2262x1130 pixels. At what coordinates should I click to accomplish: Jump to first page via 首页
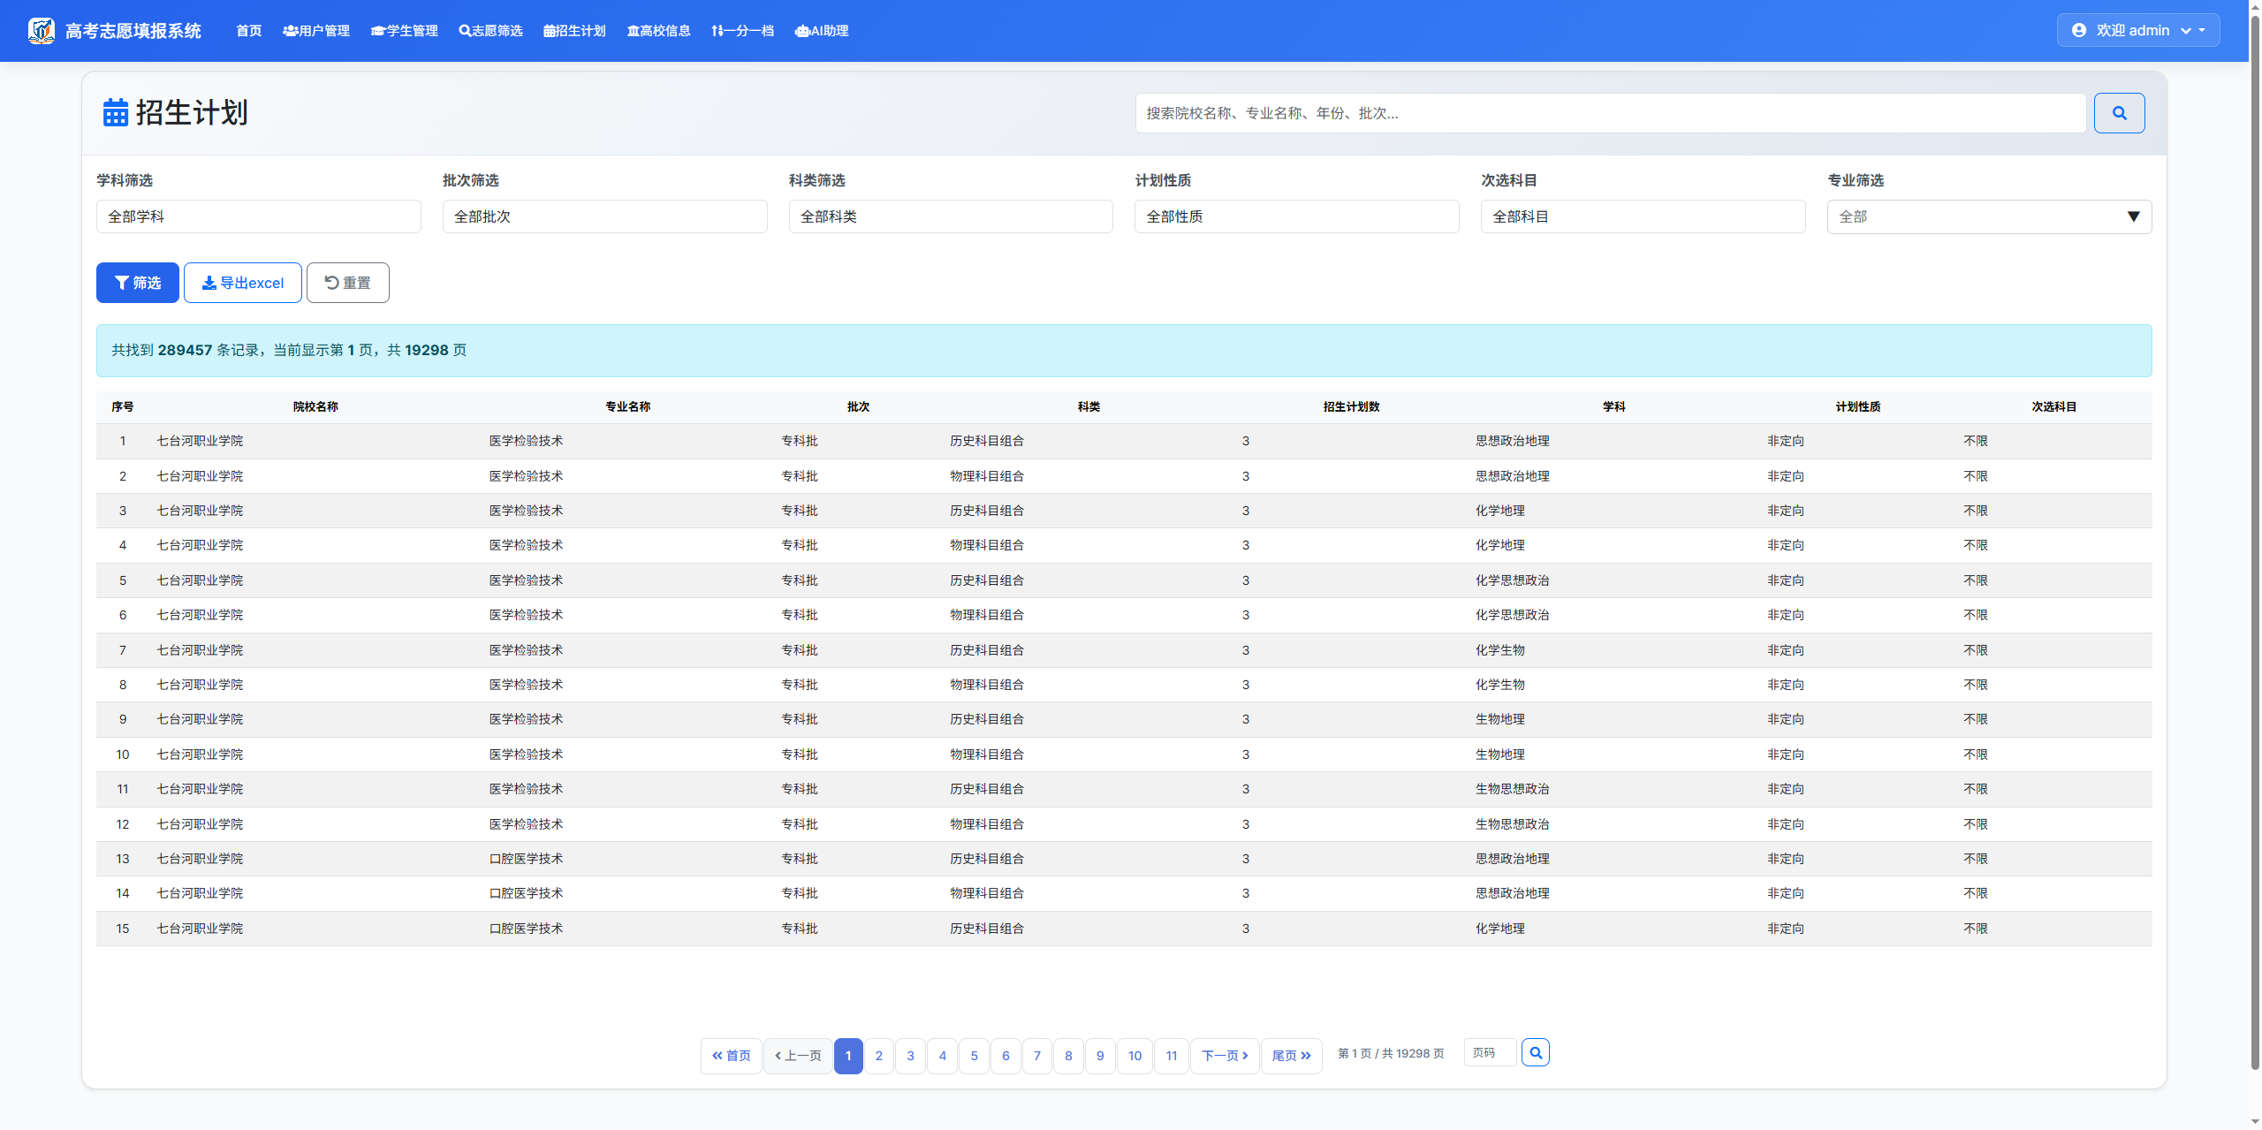[x=731, y=1056]
